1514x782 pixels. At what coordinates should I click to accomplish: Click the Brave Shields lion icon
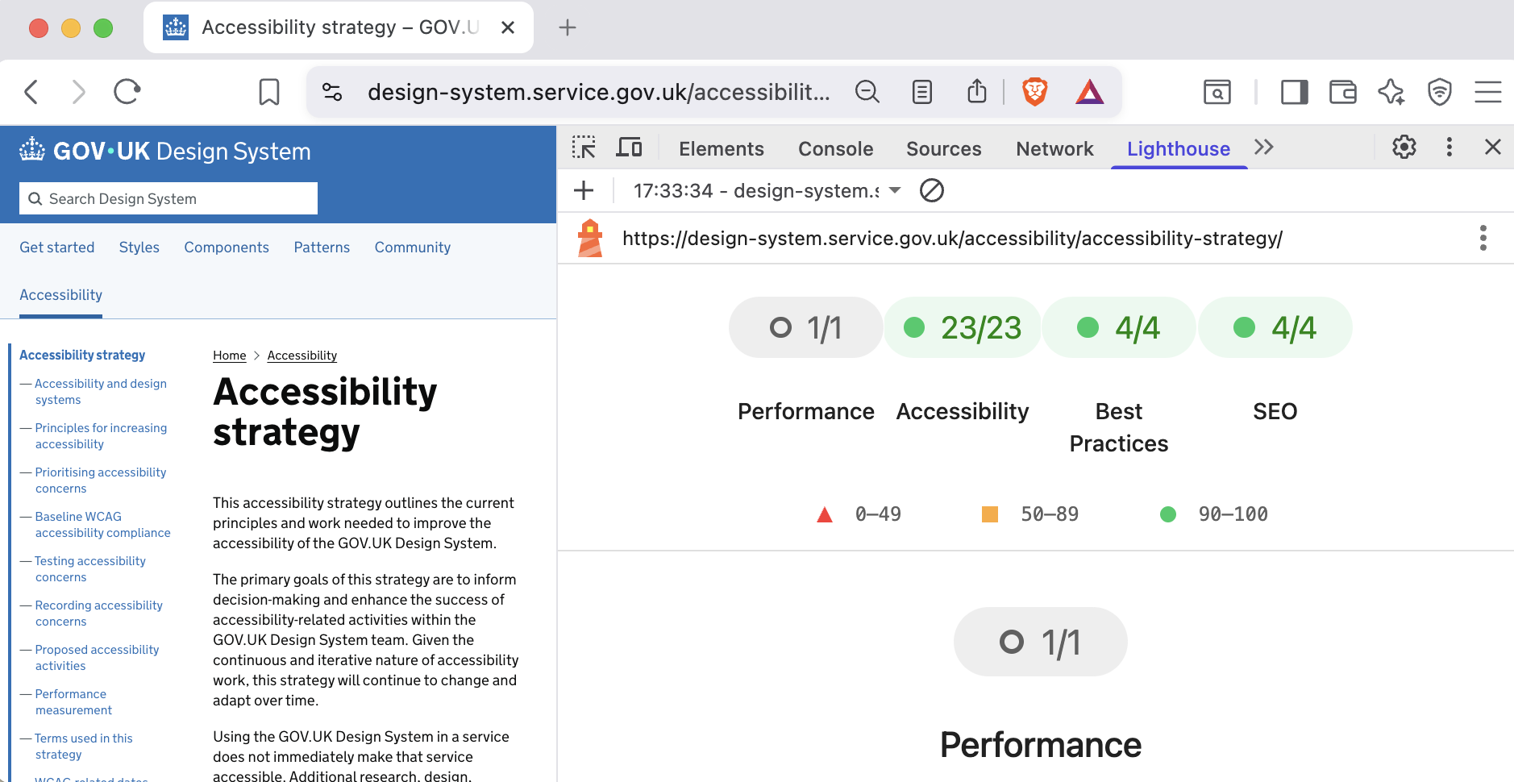pyautogui.click(x=1034, y=92)
